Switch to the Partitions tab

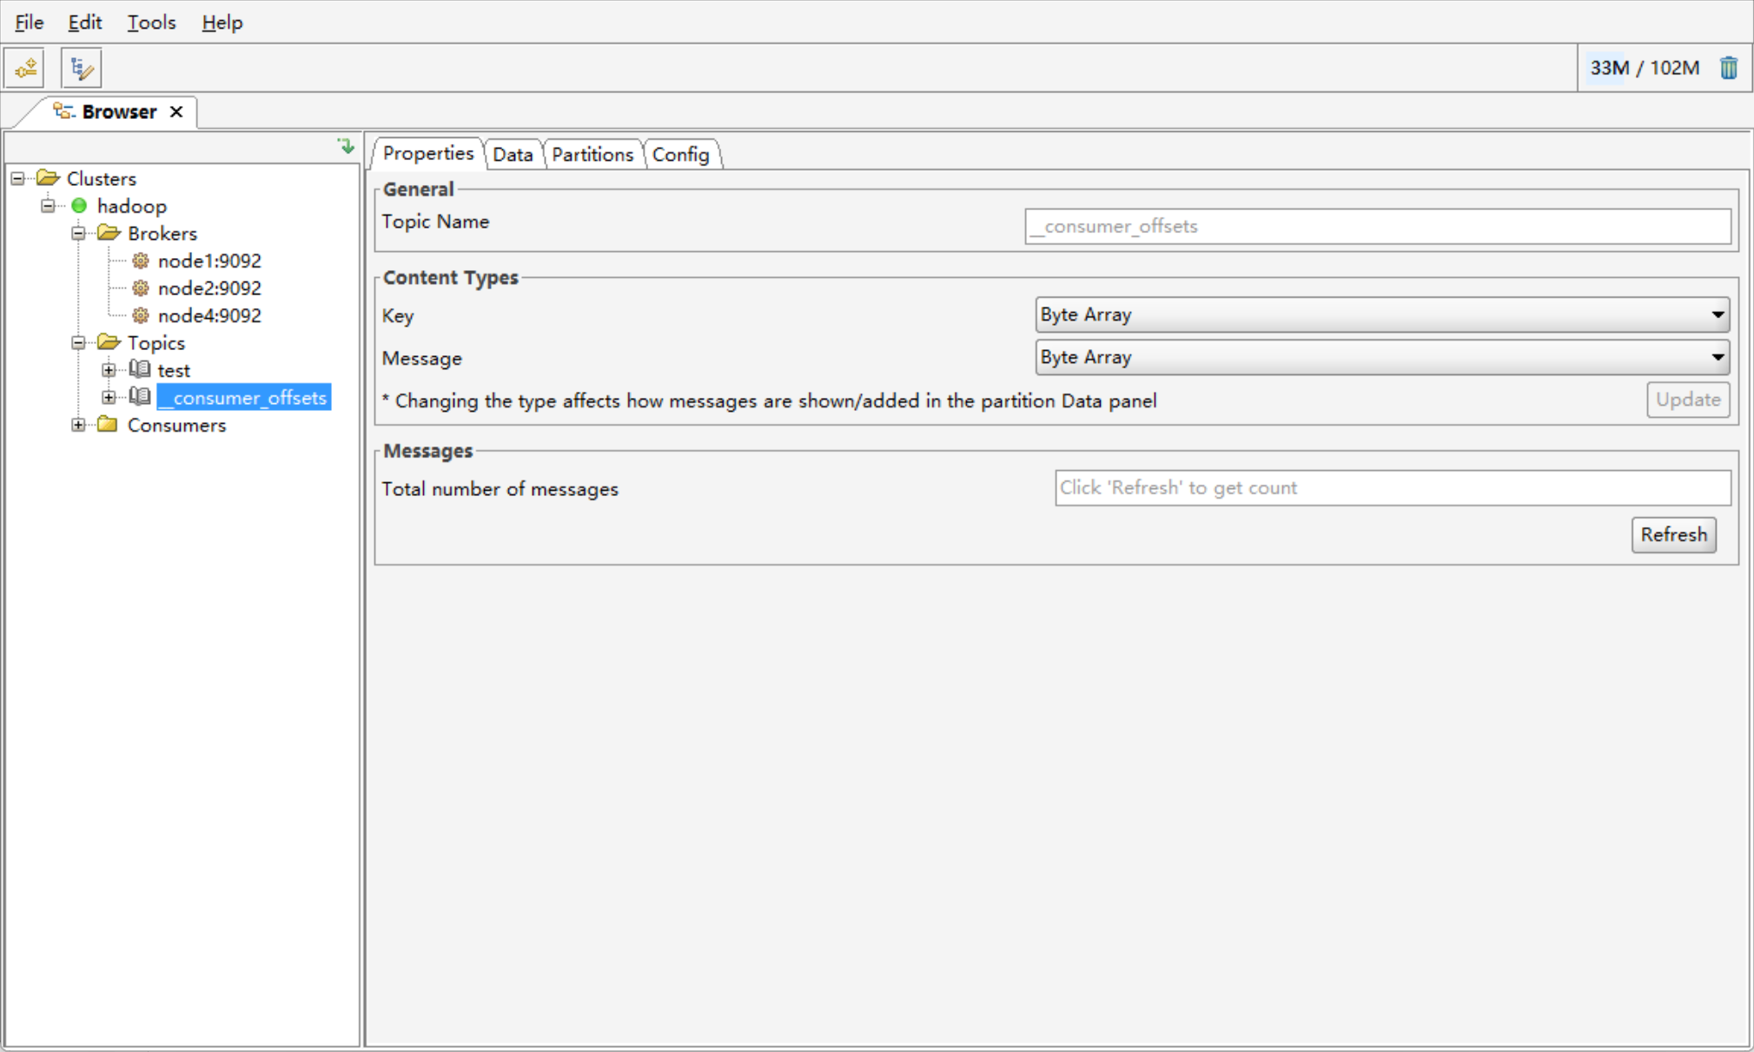592,155
